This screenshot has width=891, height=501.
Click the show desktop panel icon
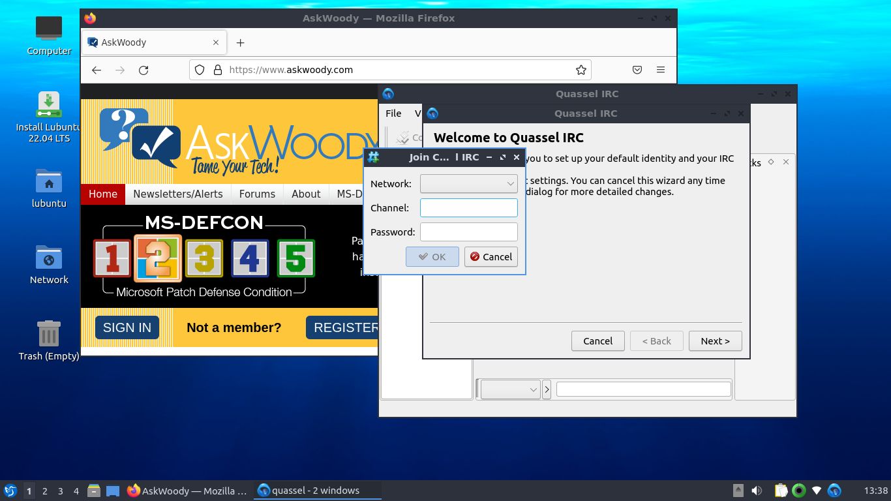[x=113, y=491]
